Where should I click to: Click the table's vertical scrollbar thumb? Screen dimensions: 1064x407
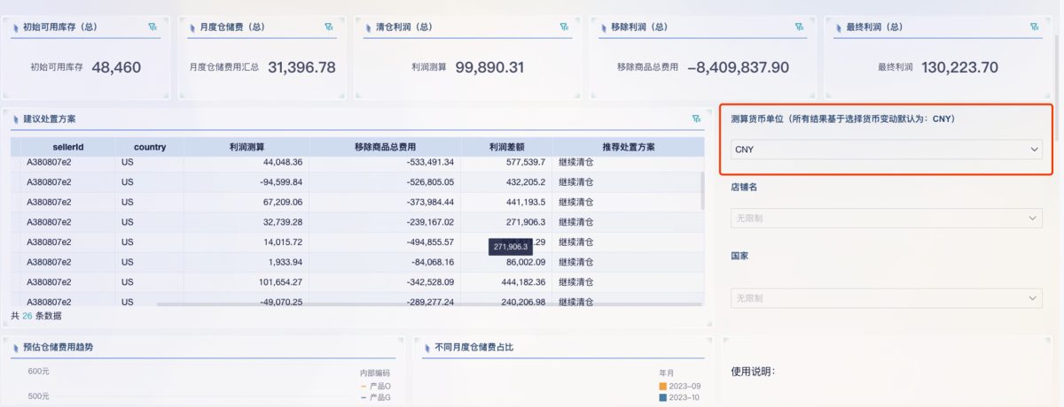click(704, 190)
